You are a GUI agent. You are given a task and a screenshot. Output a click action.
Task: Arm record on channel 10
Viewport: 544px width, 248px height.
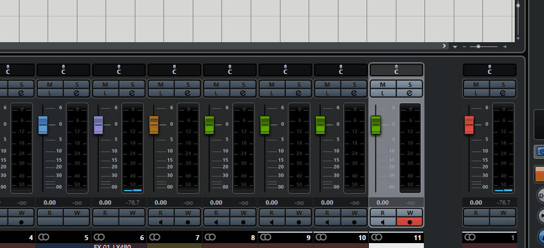[x=354, y=222]
